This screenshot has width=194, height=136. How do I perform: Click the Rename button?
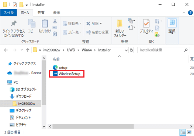click(x=97, y=32)
